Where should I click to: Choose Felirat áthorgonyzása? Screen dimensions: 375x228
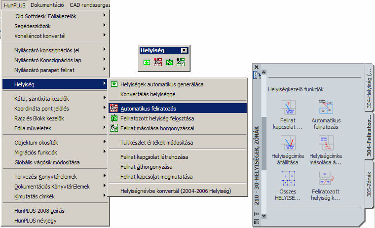[178, 167]
